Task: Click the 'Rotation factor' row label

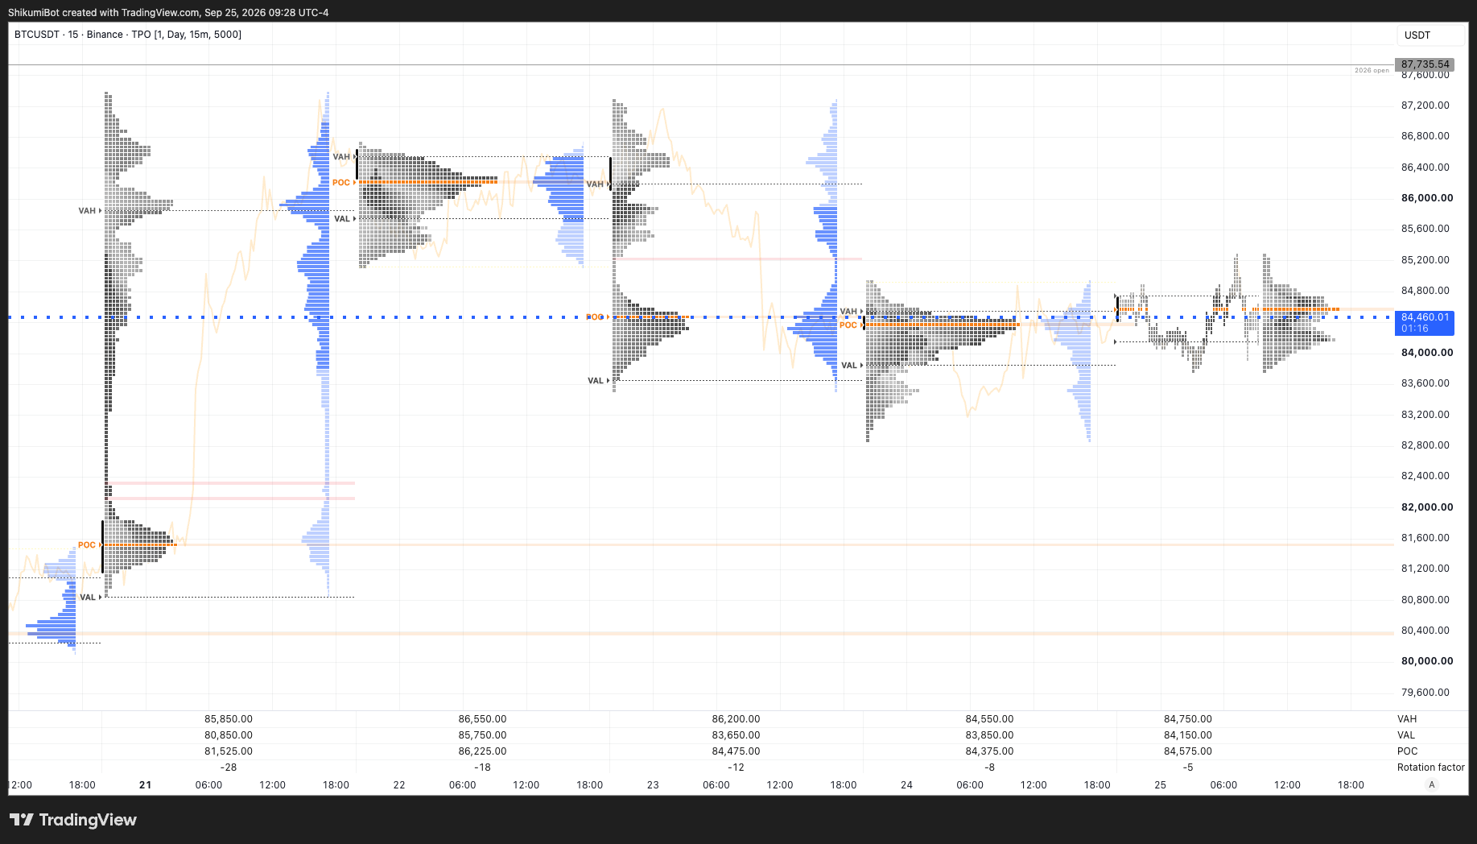Action: click(1430, 767)
